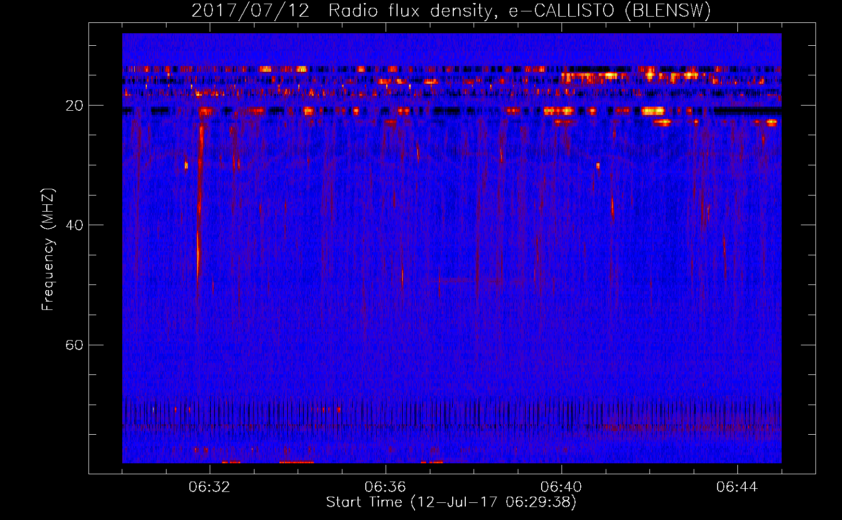Click the 06:40 time tick label
Screen dimensions: 842x520
point(561,487)
